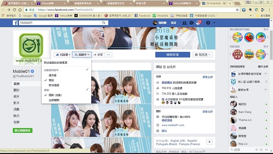
Task: Open the Messenger icon in top bar
Action: pos(191,23)
